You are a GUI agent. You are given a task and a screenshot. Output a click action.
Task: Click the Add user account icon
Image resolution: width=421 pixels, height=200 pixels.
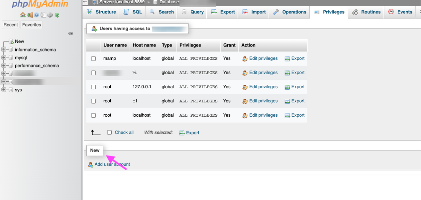coord(91,165)
